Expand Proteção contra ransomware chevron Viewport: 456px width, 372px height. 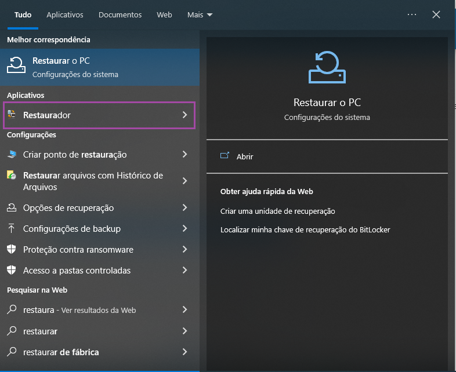pyautogui.click(x=184, y=249)
